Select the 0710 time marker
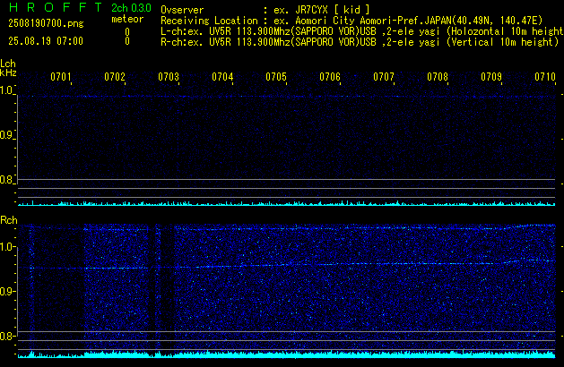The height and width of the screenshot is (367, 564). pos(545,77)
